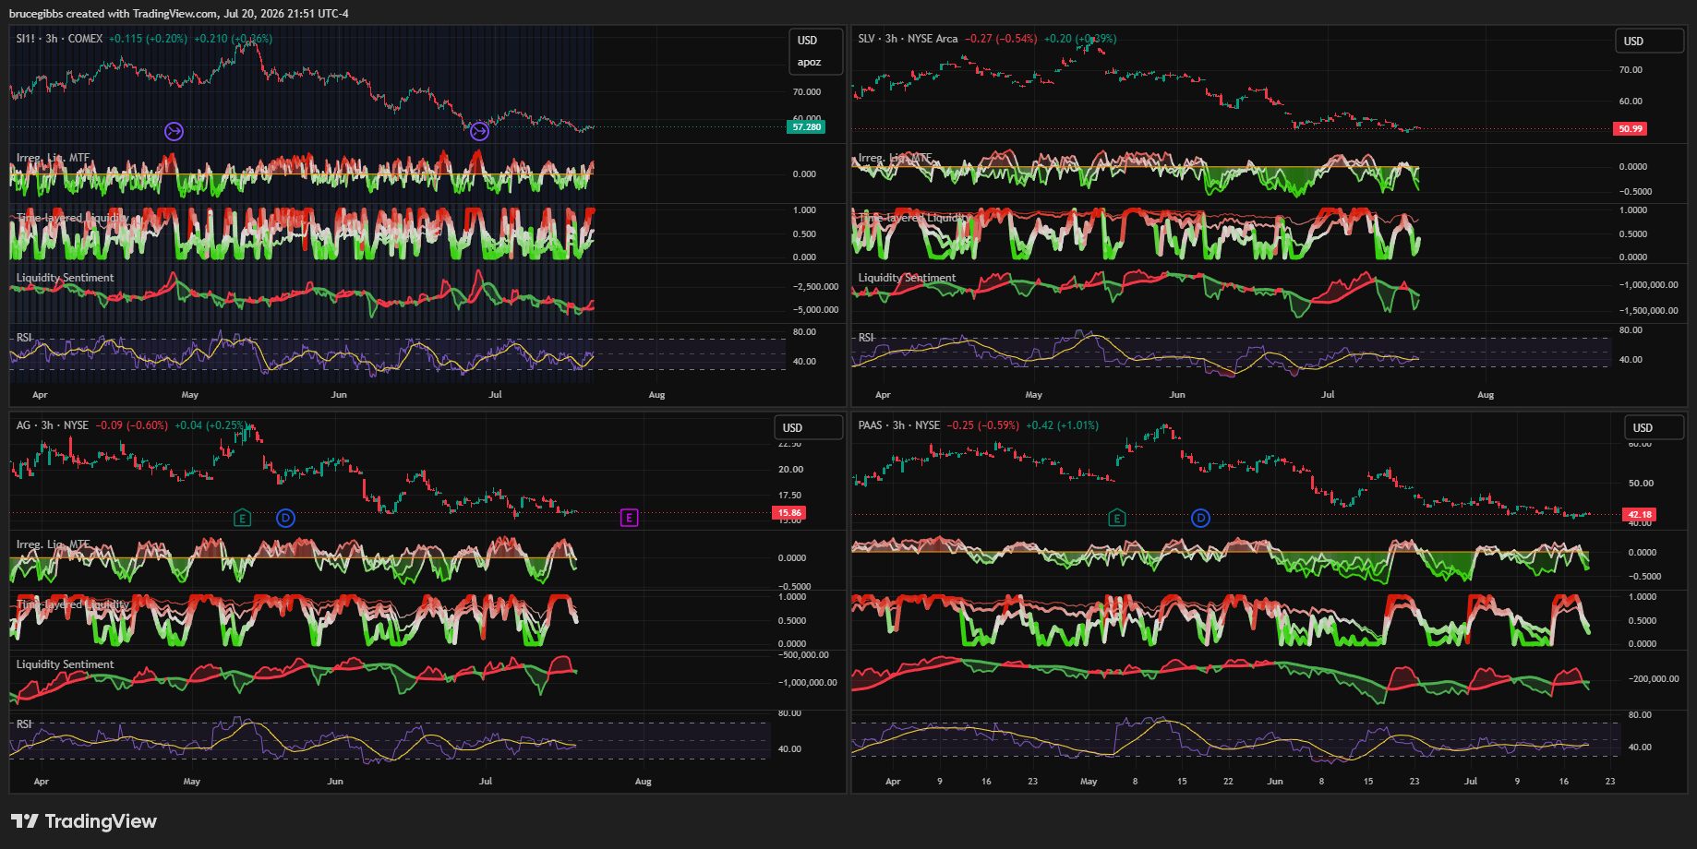Click the +0.115 (+0.20%) change value on SI1!

(x=148, y=39)
